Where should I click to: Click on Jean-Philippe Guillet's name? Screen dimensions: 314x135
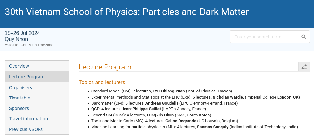(x=141, y=109)
